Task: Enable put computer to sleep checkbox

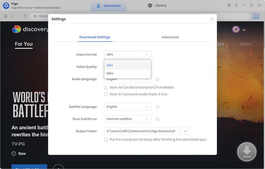Action: point(106,140)
